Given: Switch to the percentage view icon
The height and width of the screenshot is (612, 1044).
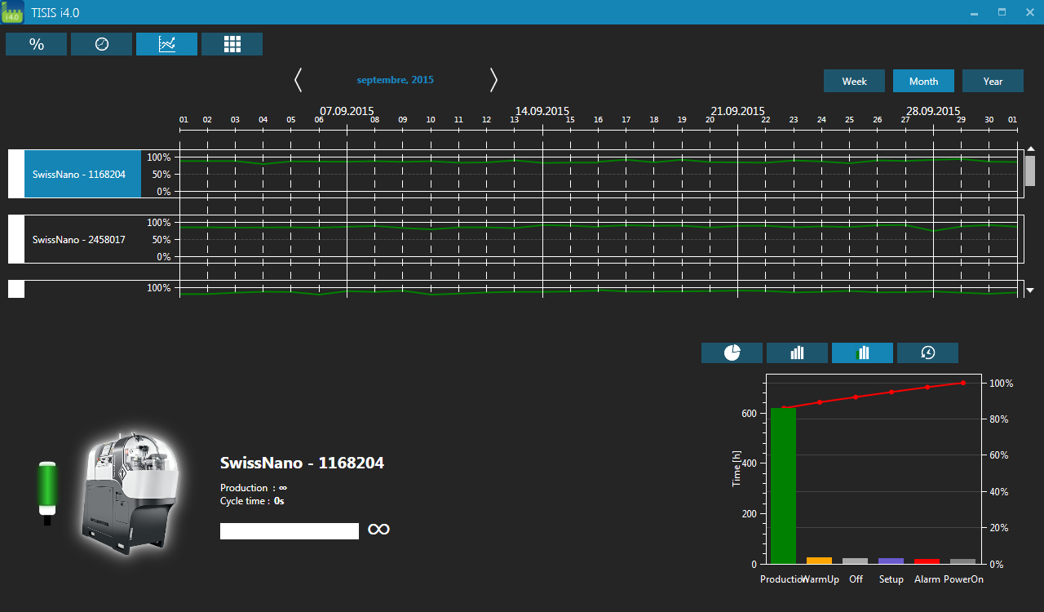Looking at the screenshot, I should coord(36,44).
